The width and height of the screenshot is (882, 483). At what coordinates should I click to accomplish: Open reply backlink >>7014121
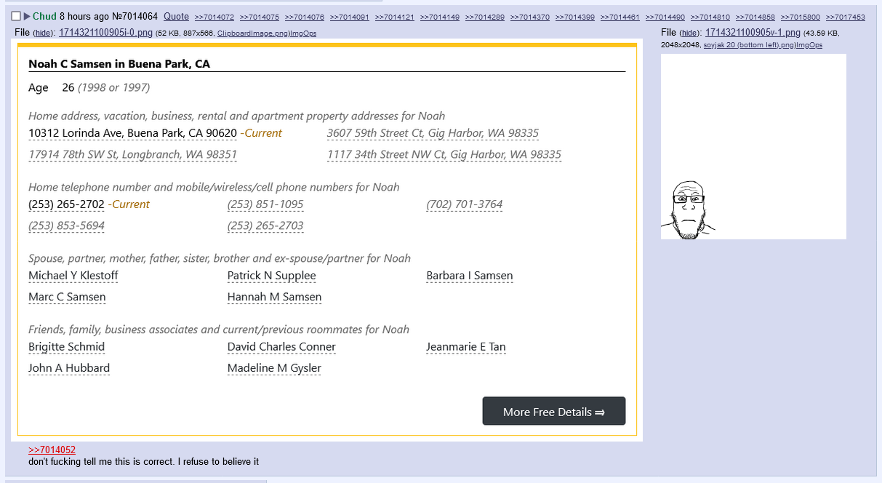click(x=395, y=17)
